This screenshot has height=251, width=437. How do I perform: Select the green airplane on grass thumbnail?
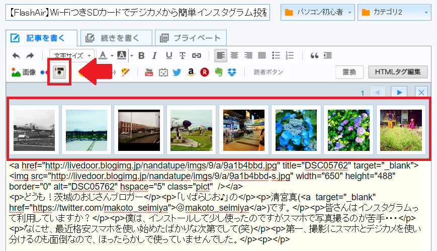point(191,130)
